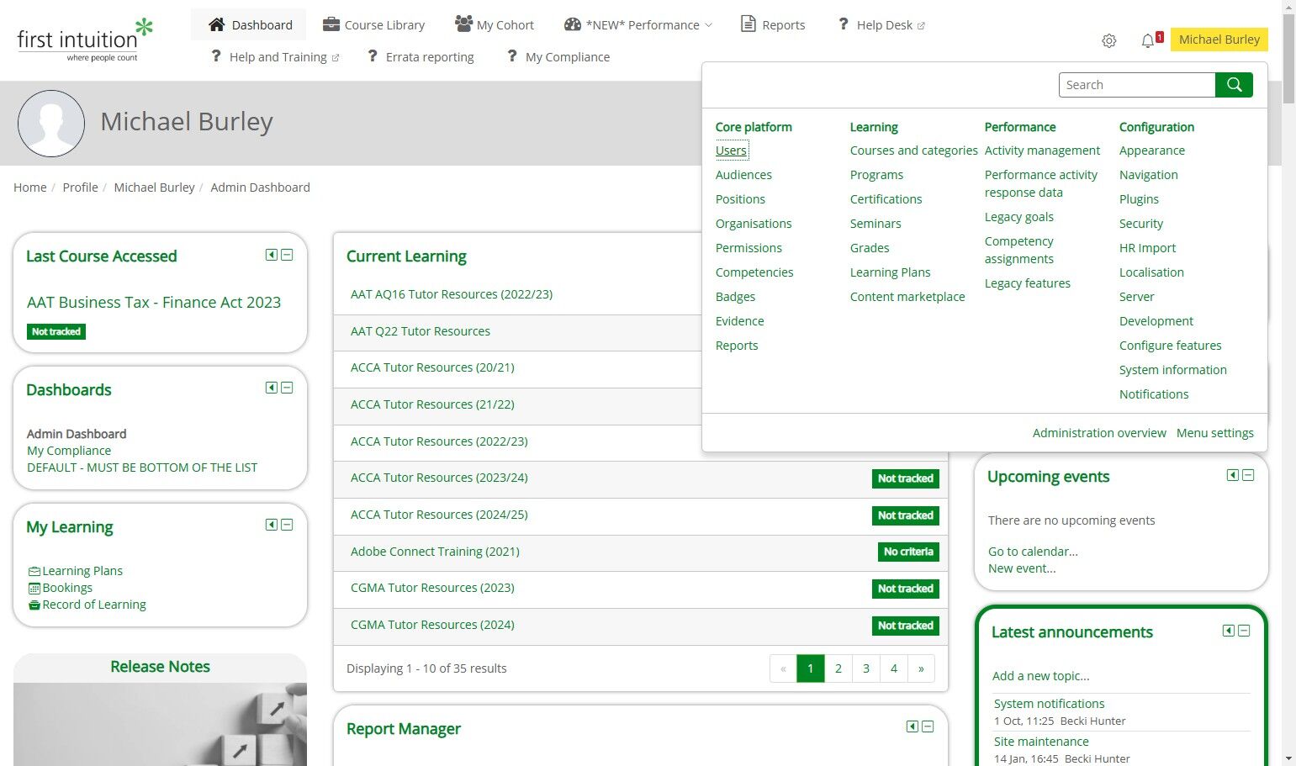Screen dimensions: 1296x766
Task: Open the Michael Burley user menu
Action: tap(1219, 40)
